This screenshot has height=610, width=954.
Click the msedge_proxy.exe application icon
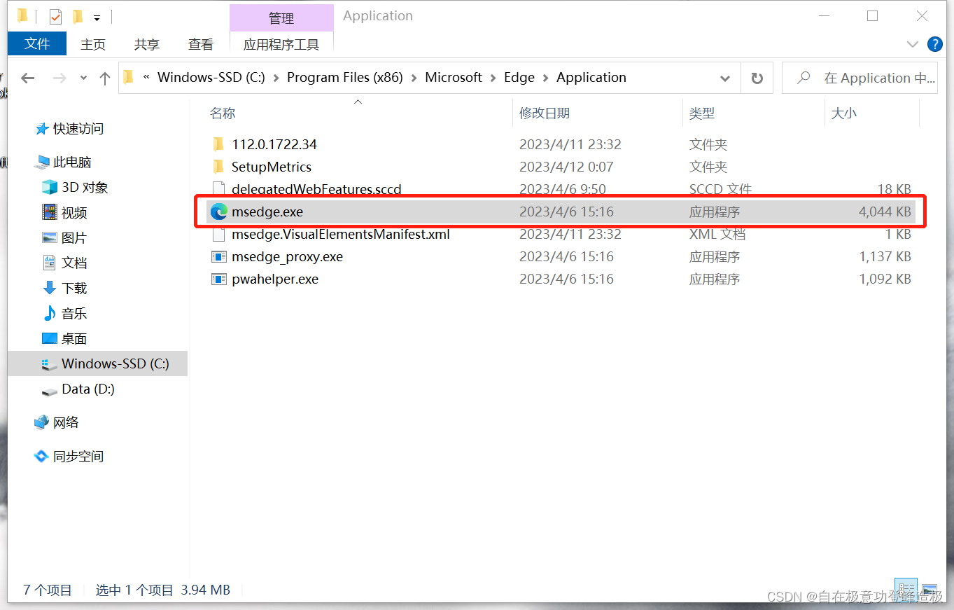(219, 256)
